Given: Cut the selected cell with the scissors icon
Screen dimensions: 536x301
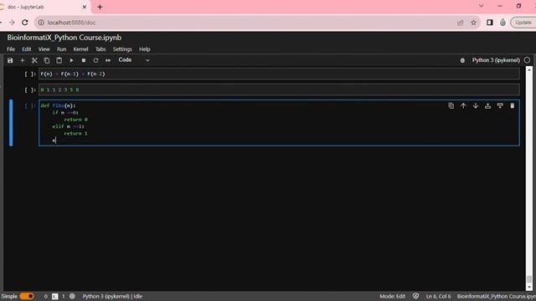Looking at the screenshot, I should 34,60.
